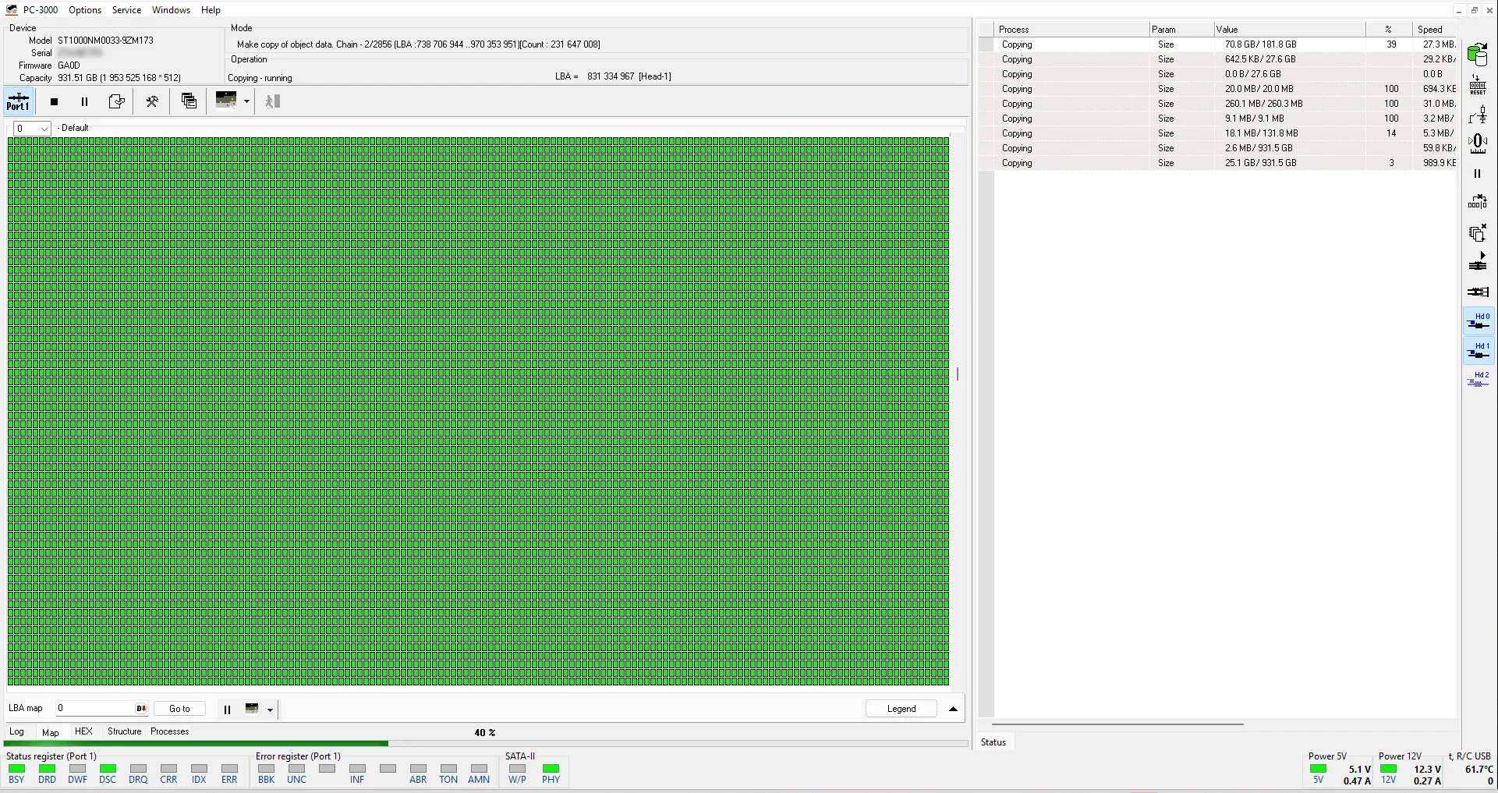Open the Windows menu
Image resolution: width=1498 pixels, height=793 pixels.
(x=171, y=10)
